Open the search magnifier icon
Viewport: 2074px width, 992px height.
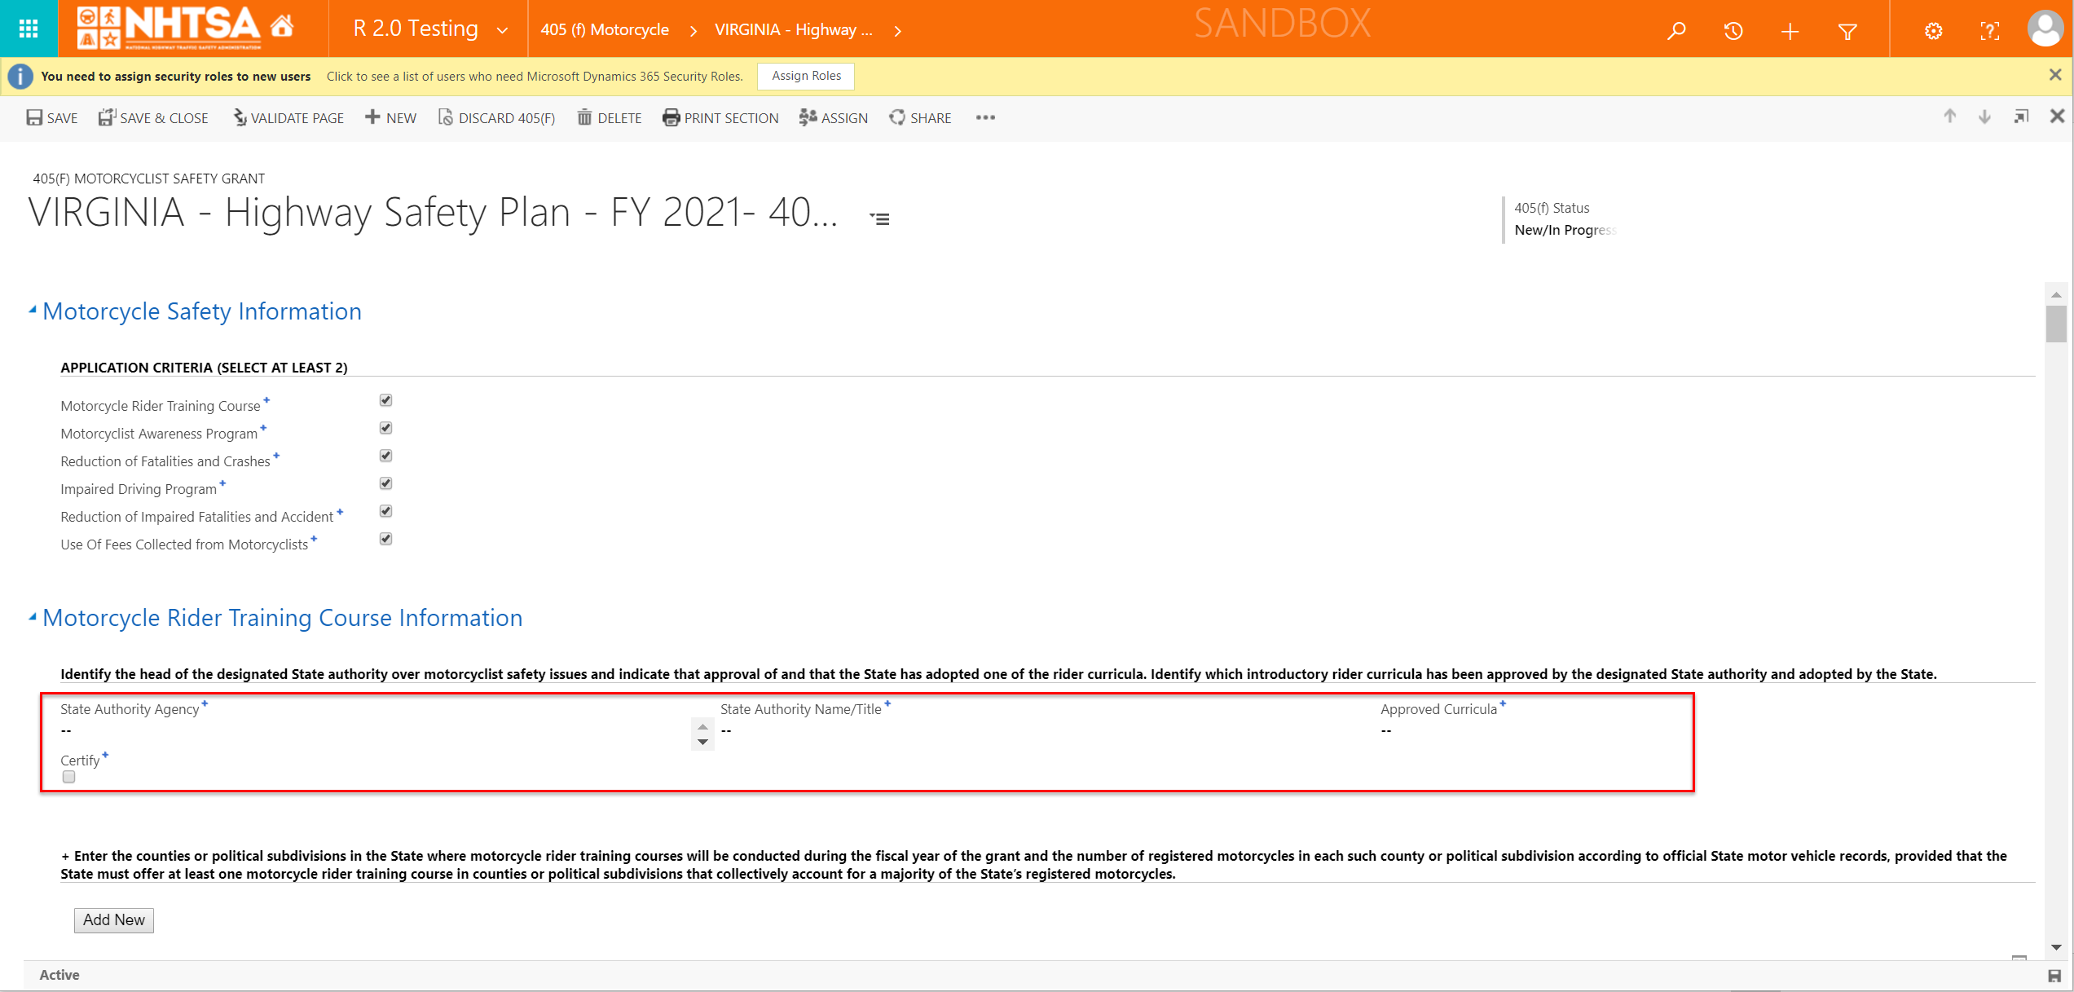1675,31
